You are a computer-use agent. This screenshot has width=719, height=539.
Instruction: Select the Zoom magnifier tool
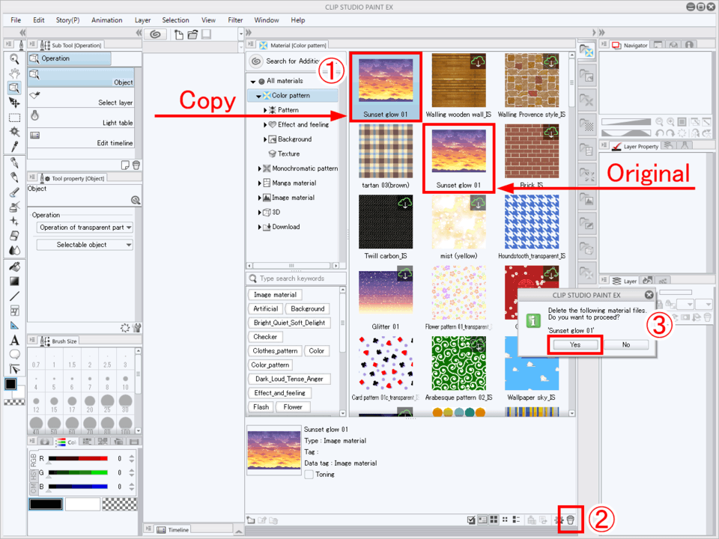pyautogui.click(x=14, y=58)
